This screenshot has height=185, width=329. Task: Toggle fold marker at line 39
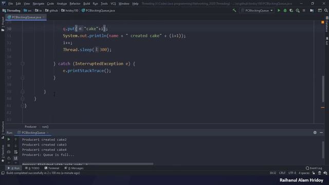pos(23,91)
